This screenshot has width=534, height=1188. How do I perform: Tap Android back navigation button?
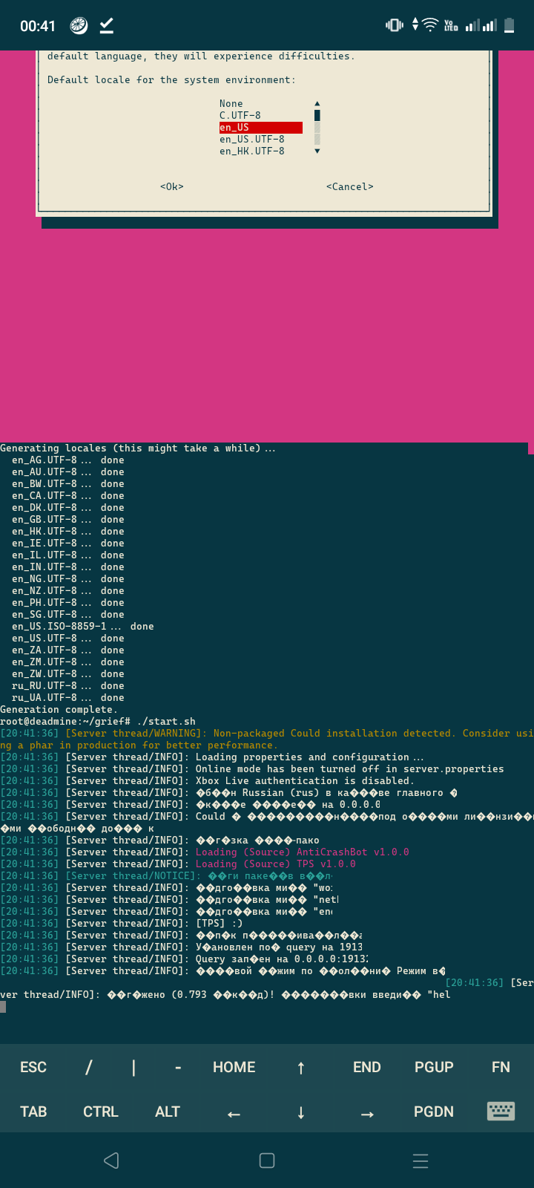[111, 1161]
